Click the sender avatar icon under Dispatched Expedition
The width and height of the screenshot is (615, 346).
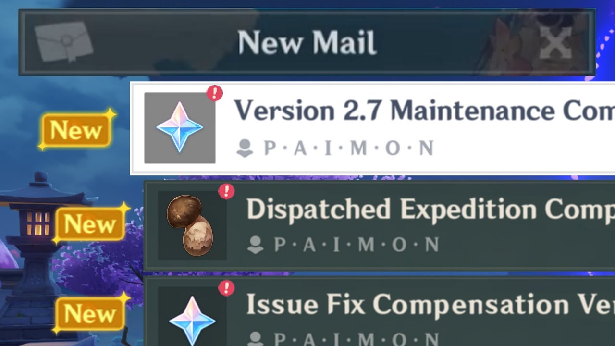tap(255, 245)
